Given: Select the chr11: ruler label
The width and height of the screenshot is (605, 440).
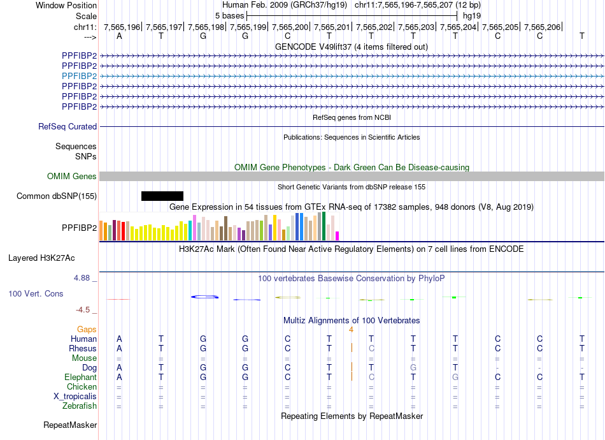Looking at the screenshot, I should click(x=85, y=27).
